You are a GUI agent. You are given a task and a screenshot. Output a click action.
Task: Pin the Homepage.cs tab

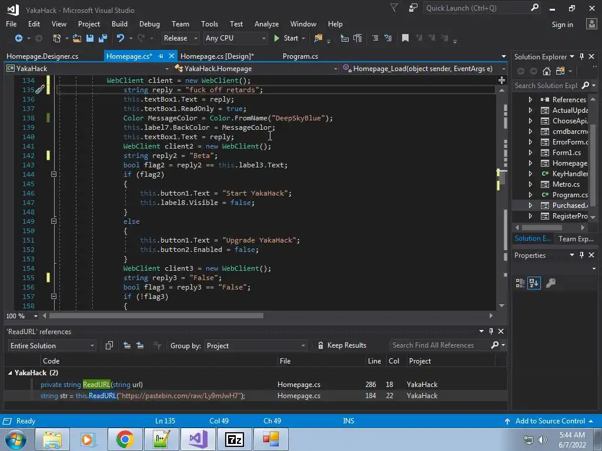pos(160,56)
